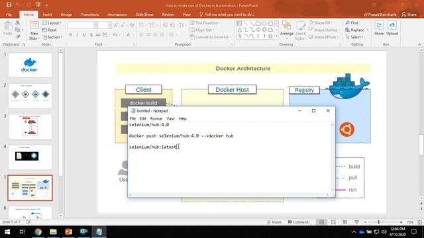Open Shape Outline dropdown
424x238 pixels.
pos(323,30)
